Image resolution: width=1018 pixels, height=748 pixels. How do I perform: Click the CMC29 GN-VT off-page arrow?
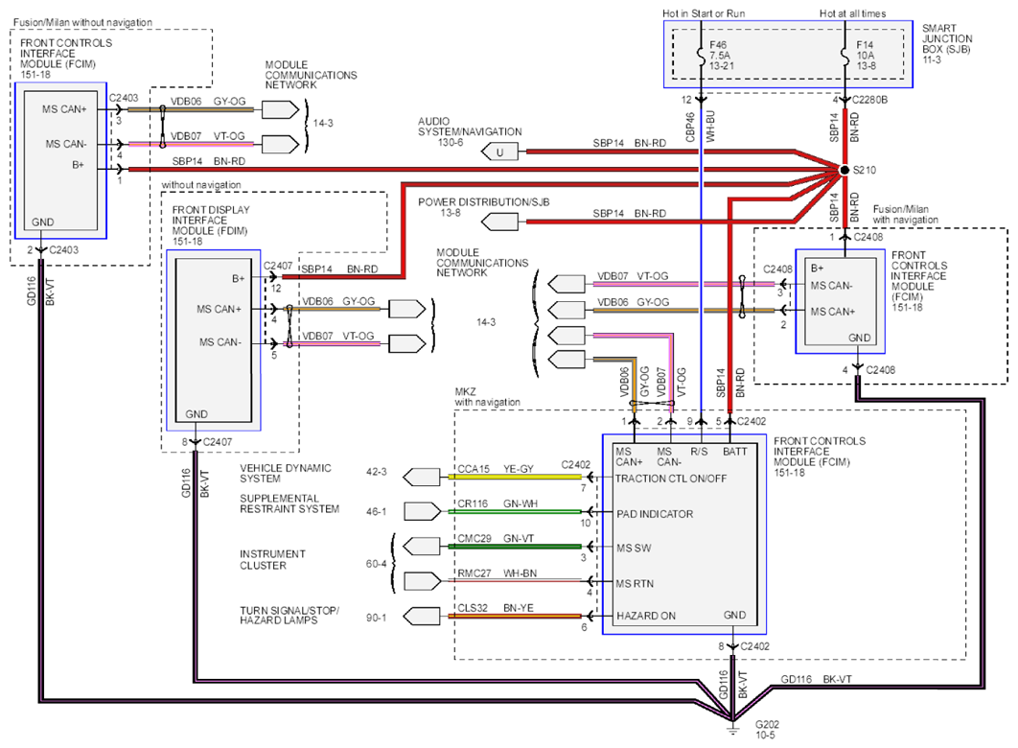422,546
